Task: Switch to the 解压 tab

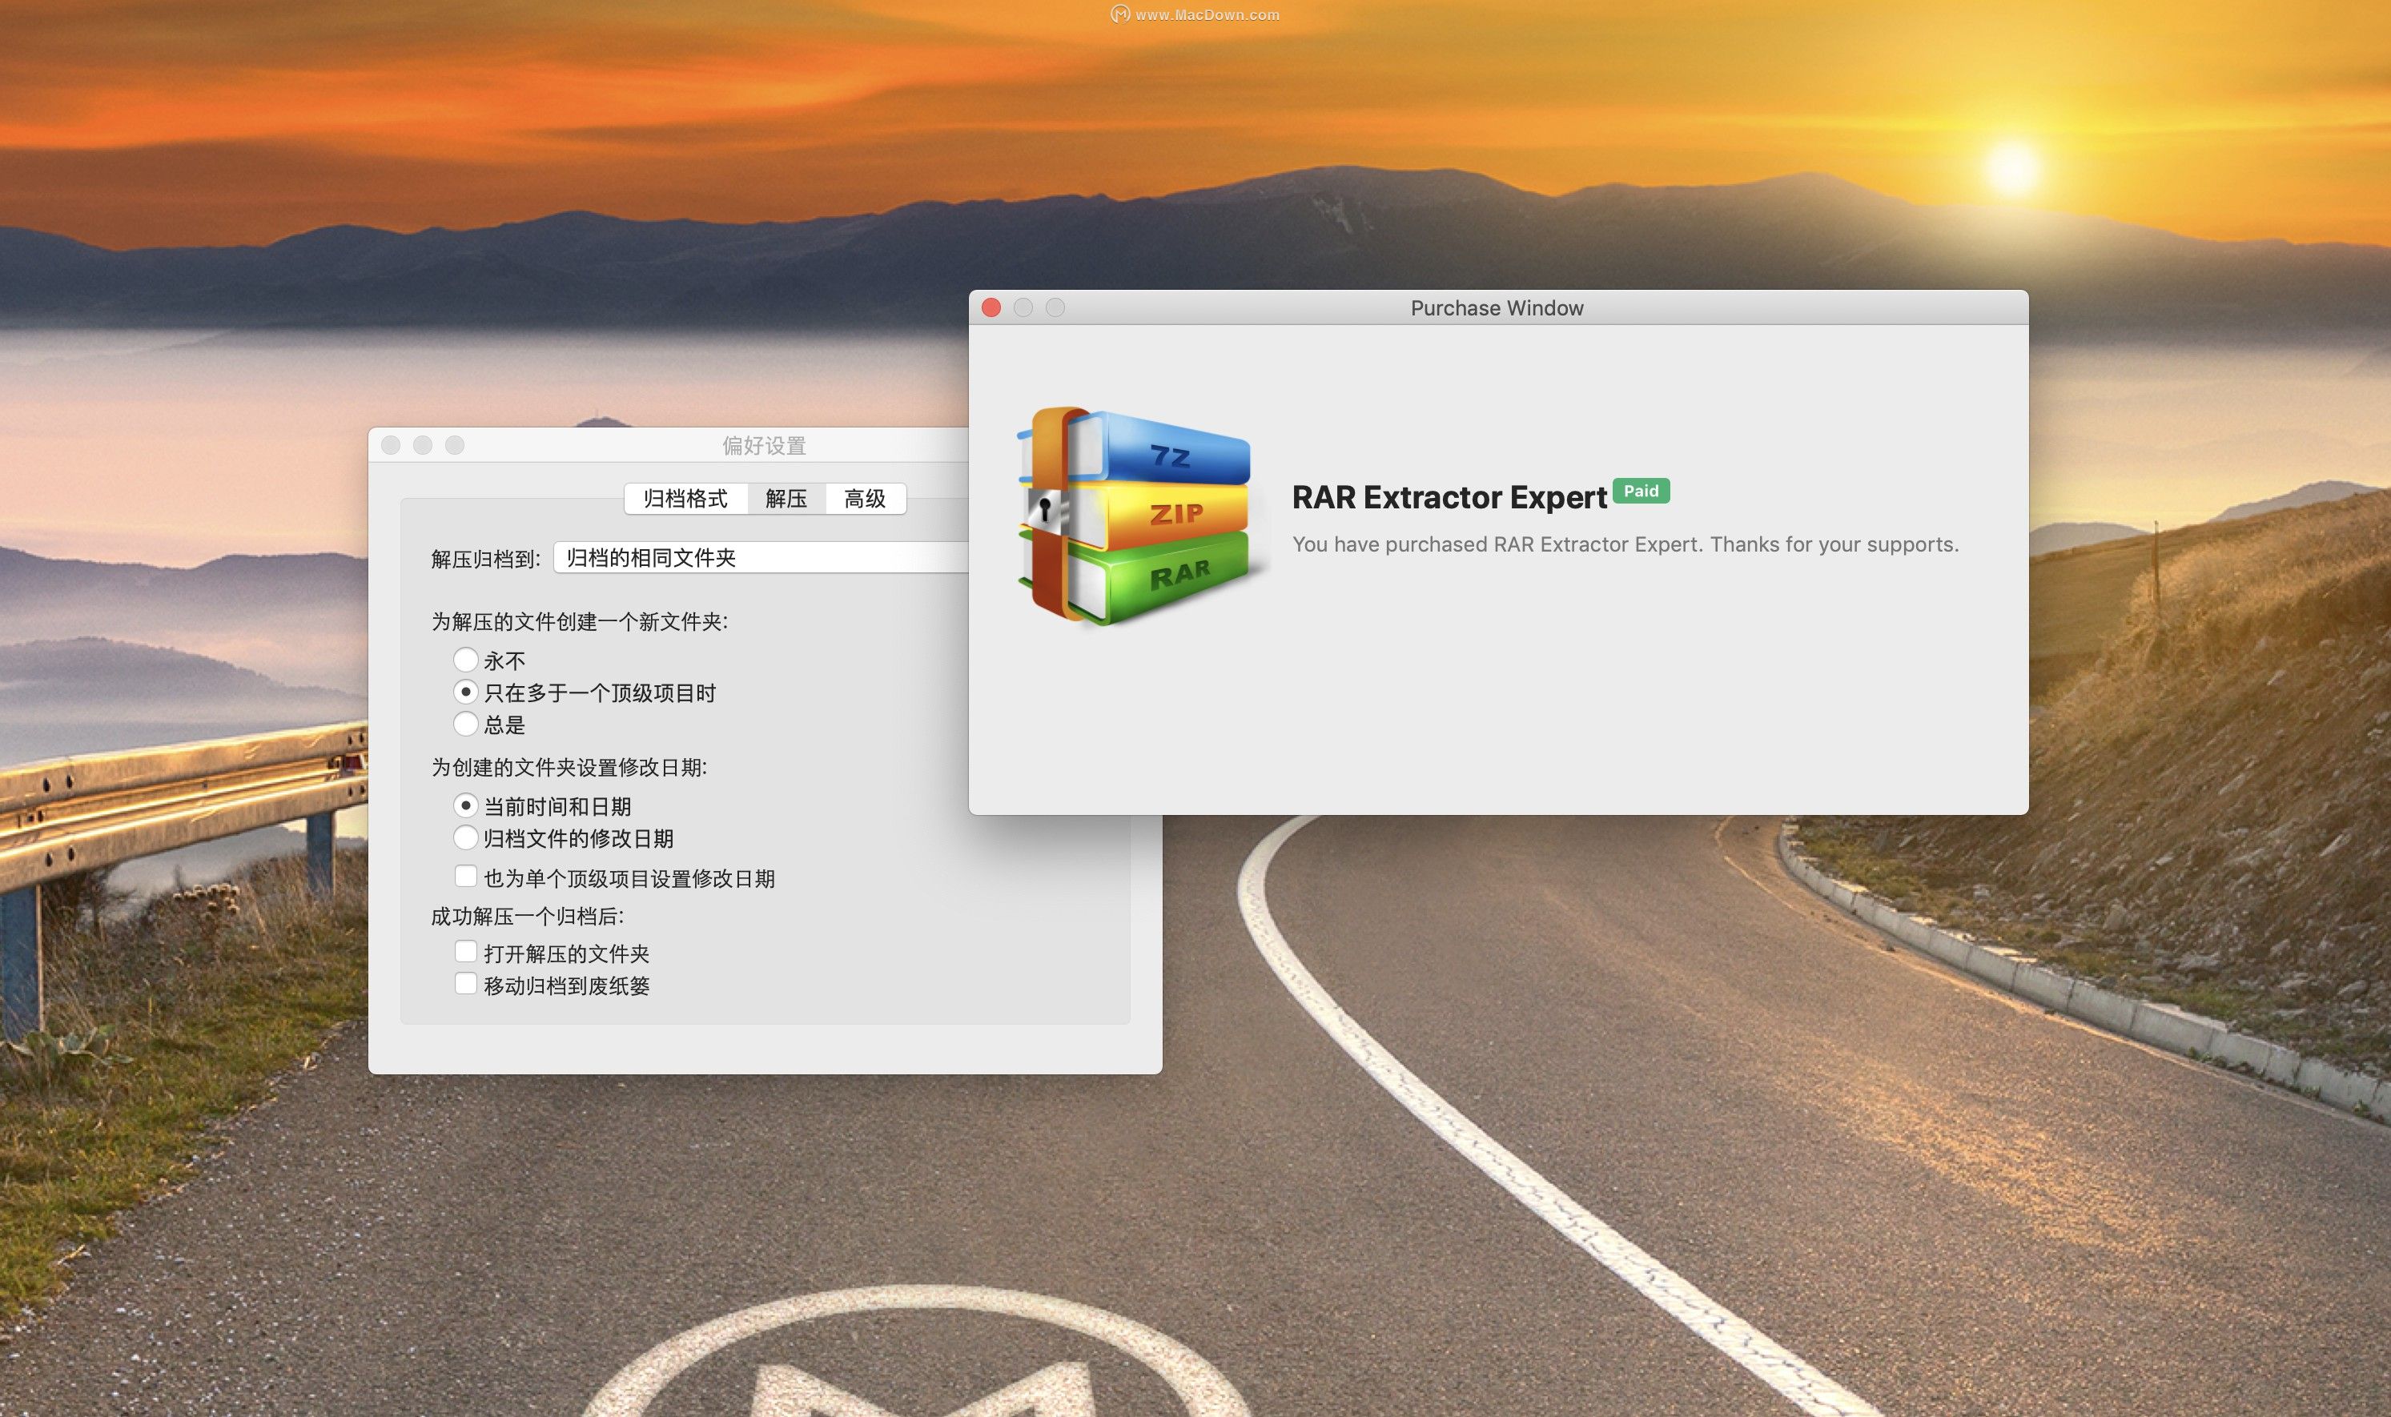Action: pos(786,499)
